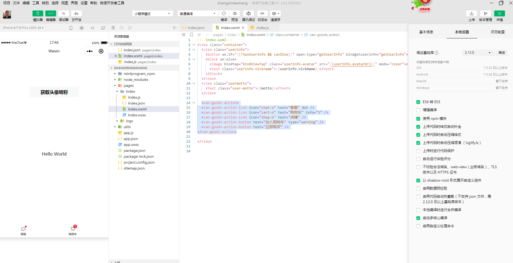Click the debug base library help icon
Image resolution: width=513 pixels, height=263 pixels.
436,53
